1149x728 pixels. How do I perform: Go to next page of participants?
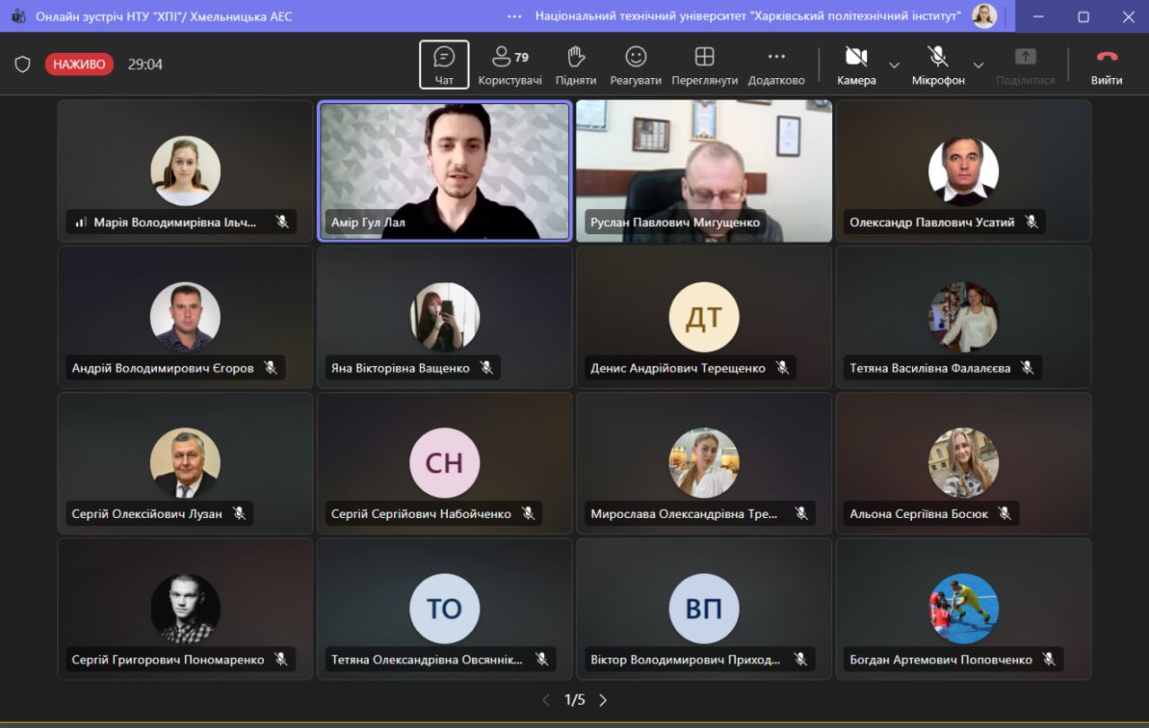603,700
